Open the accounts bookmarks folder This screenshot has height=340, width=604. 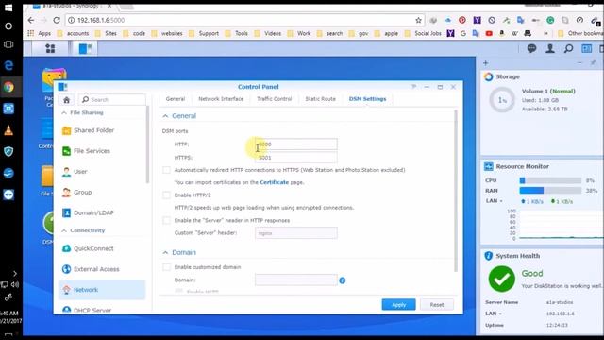click(x=74, y=34)
